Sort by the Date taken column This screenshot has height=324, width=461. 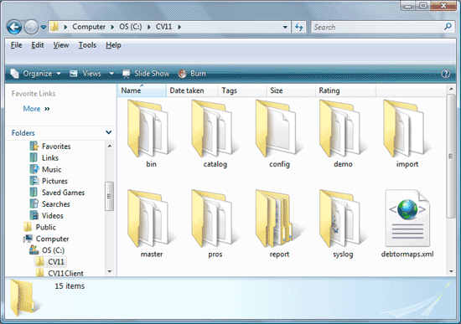click(192, 90)
